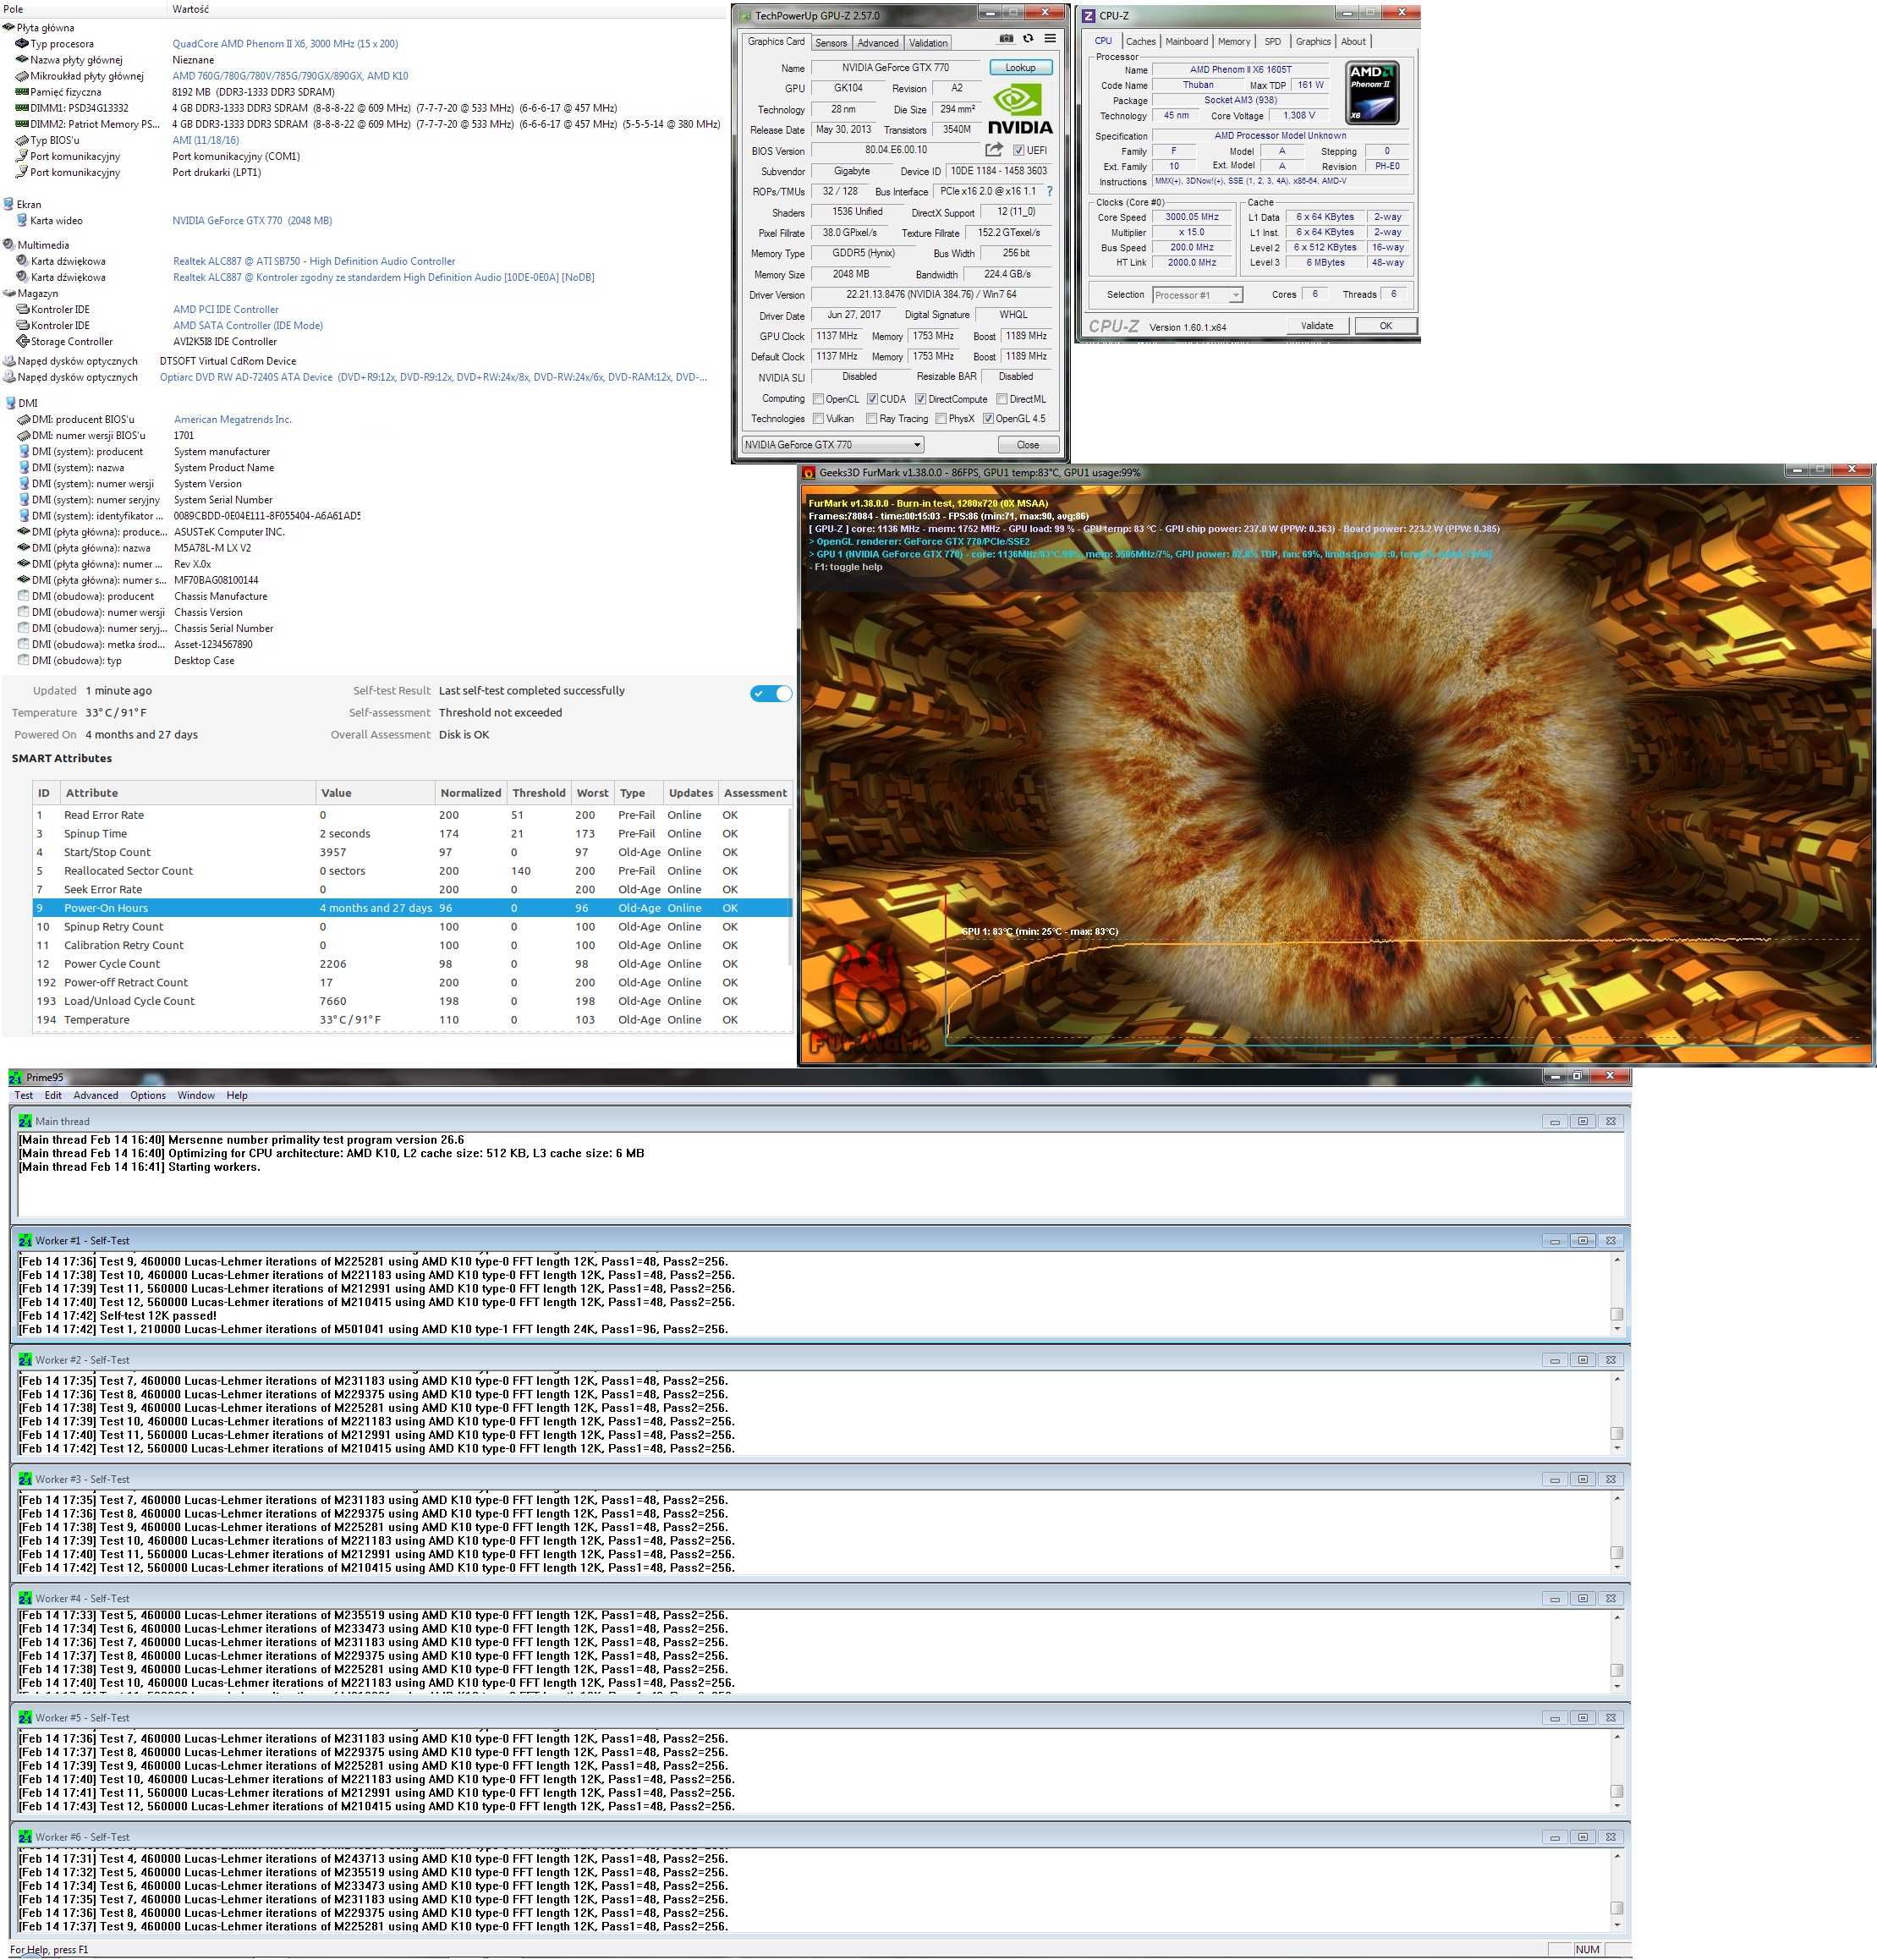Click the DIMM1 memory module icon
This screenshot has width=1877, height=1960.
(x=22, y=108)
